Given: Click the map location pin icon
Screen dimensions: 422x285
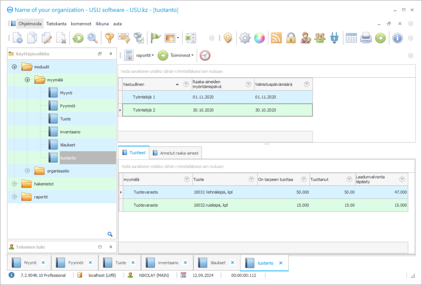Looking at the screenshot, I should [x=228, y=38].
